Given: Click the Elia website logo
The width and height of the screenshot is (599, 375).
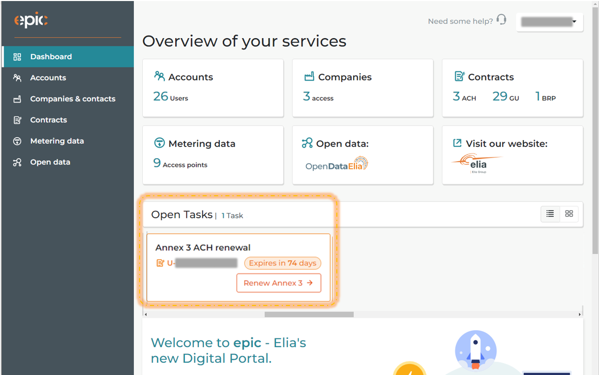Looking at the screenshot, I should click(x=477, y=163).
